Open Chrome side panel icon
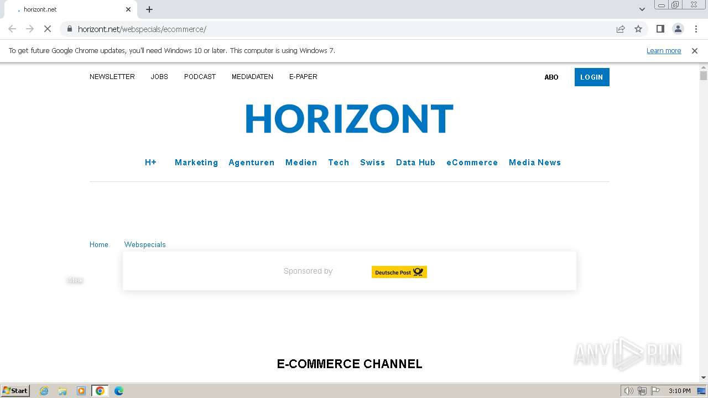The height and width of the screenshot is (398, 708). tap(660, 29)
